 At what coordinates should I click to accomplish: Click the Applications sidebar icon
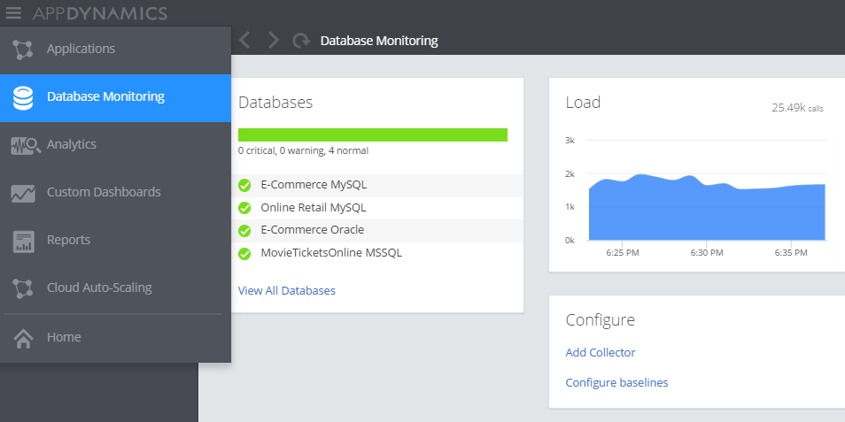point(23,50)
